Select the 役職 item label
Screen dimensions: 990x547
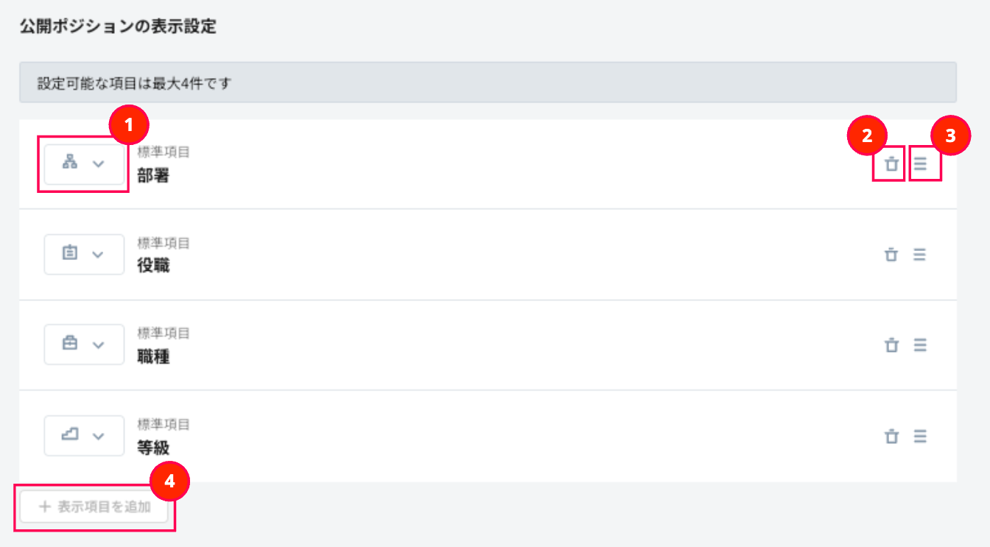tap(153, 267)
